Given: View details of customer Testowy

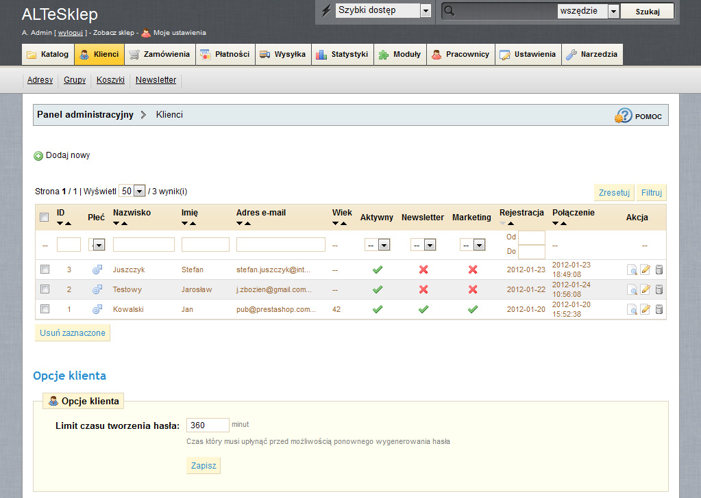Looking at the screenshot, I should [632, 289].
